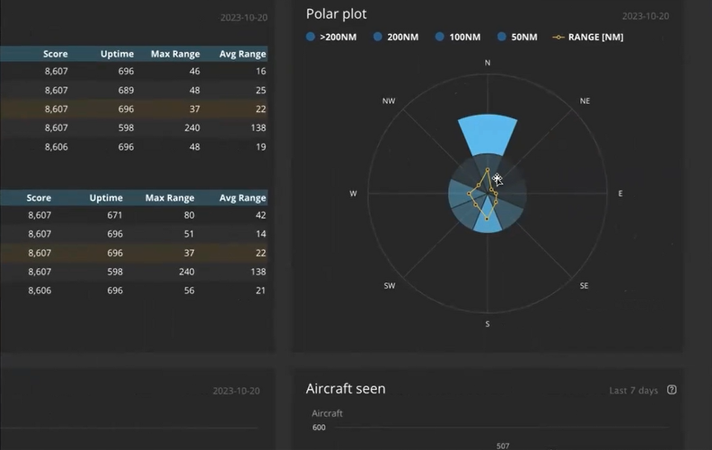Click the yellow RANGE [NM] line marker icon
Screen dimensions: 712x450
[558, 37]
